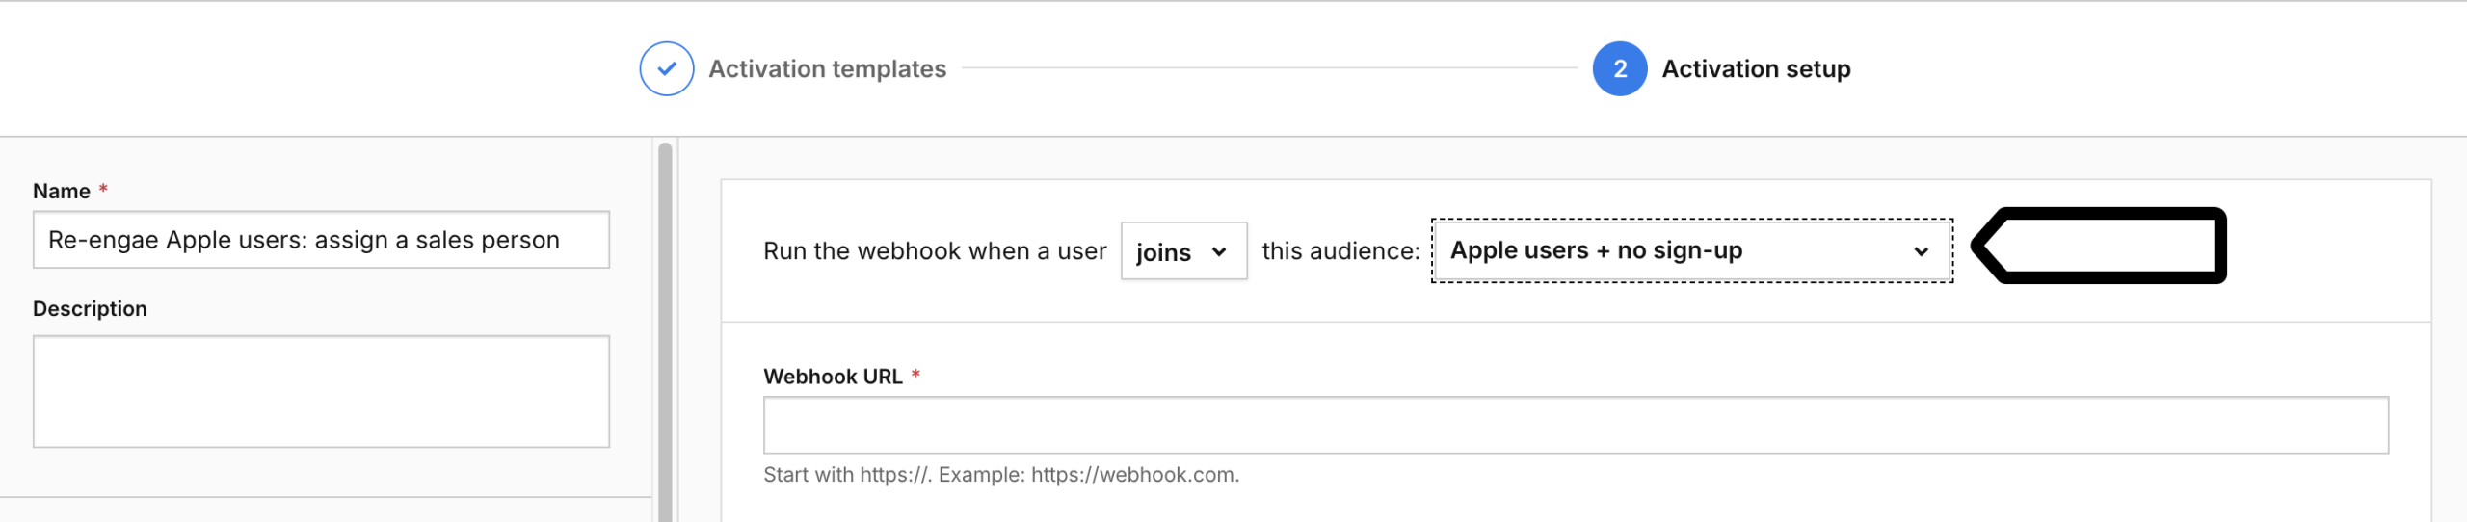Click the "this audience:" label text
2467x522 pixels.
[1340, 251]
